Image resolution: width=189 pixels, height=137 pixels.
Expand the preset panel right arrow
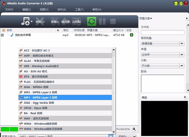click(187, 19)
